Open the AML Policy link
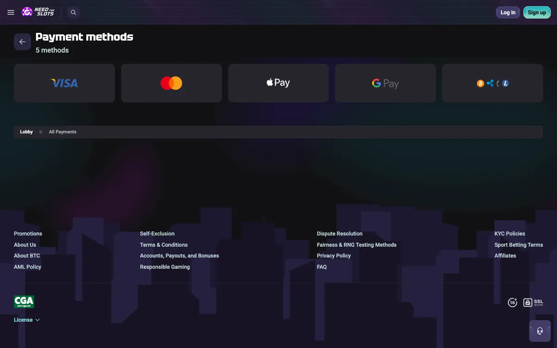 27,267
